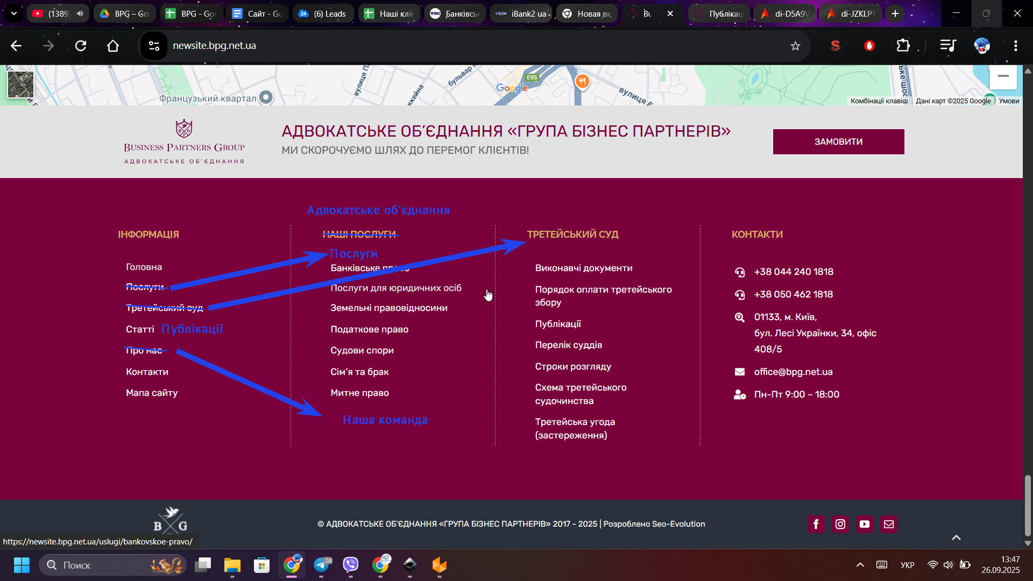Expand the tab search dropdown arrow
The width and height of the screenshot is (1033, 581).
tap(14, 13)
